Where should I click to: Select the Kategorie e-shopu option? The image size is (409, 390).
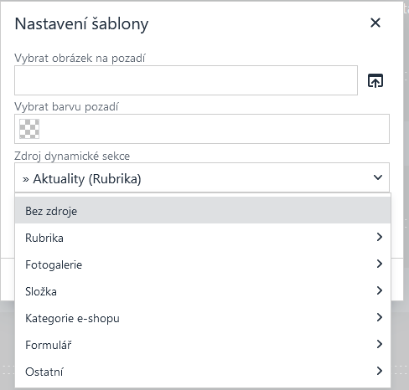click(203, 318)
